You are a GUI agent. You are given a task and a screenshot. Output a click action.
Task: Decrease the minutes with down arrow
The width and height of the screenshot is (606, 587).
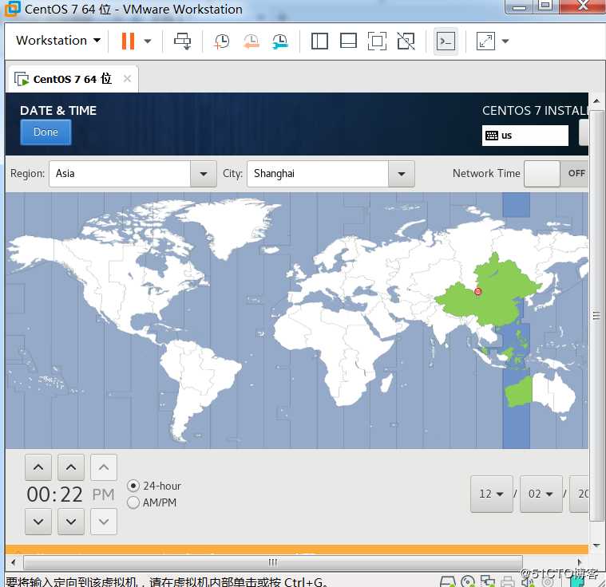pos(71,522)
